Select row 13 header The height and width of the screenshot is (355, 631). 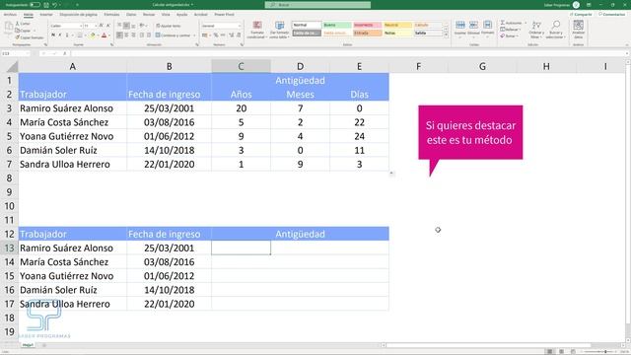9,248
